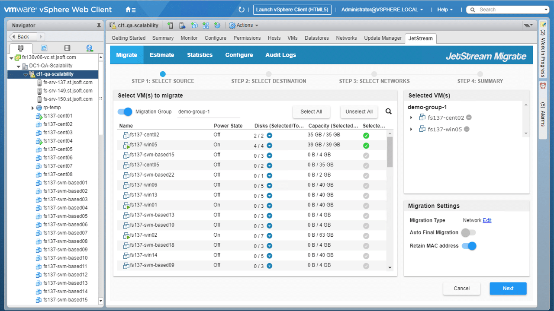
Task: Launch vSphere Client (HTML5)
Action: 293,10
